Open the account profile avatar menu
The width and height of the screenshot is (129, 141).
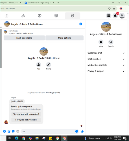click(x=122, y=16)
